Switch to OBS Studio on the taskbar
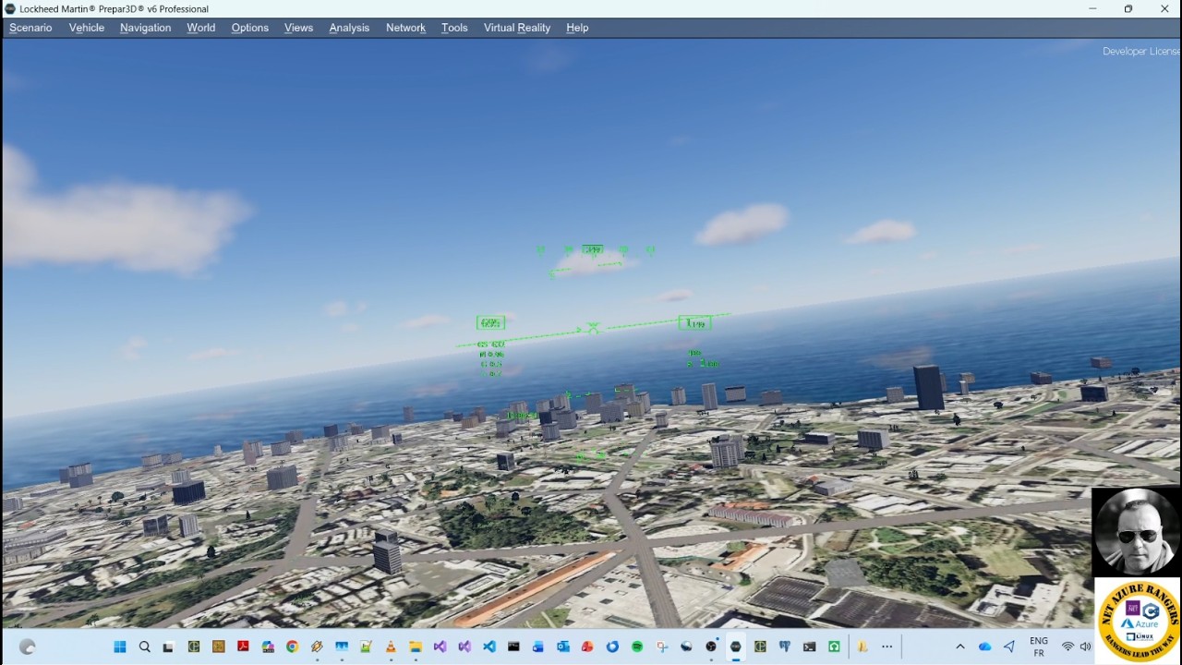Viewport: 1182px width, 665px height. pos(711,647)
